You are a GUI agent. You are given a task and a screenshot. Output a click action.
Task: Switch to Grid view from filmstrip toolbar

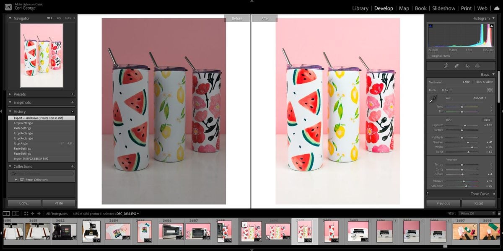point(26,214)
